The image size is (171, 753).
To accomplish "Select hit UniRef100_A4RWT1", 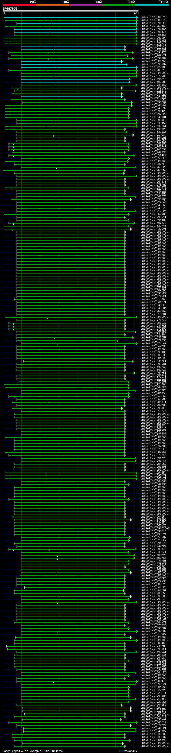I will [x=153, y=56].
